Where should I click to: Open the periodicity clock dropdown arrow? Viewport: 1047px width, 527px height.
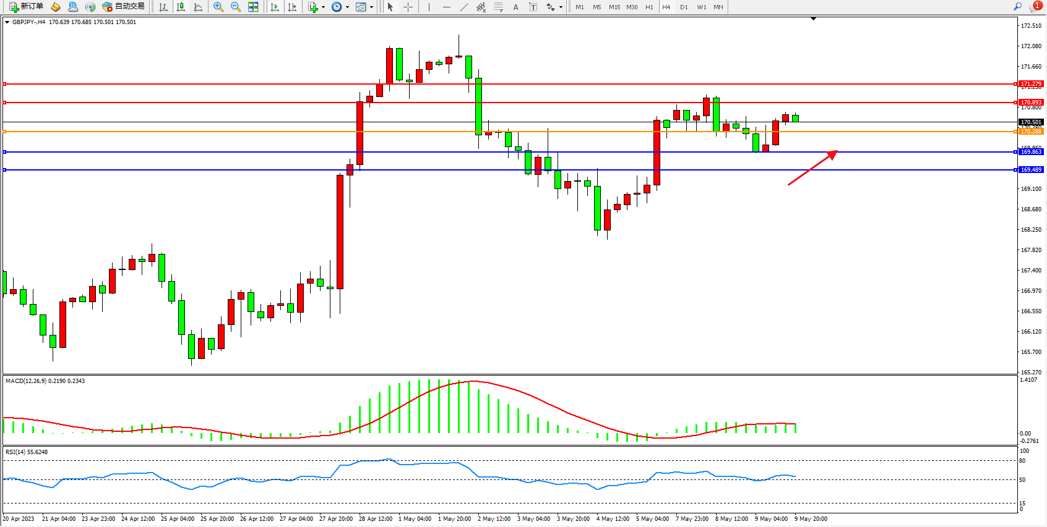pyautogui.click(x=347, y=7)
